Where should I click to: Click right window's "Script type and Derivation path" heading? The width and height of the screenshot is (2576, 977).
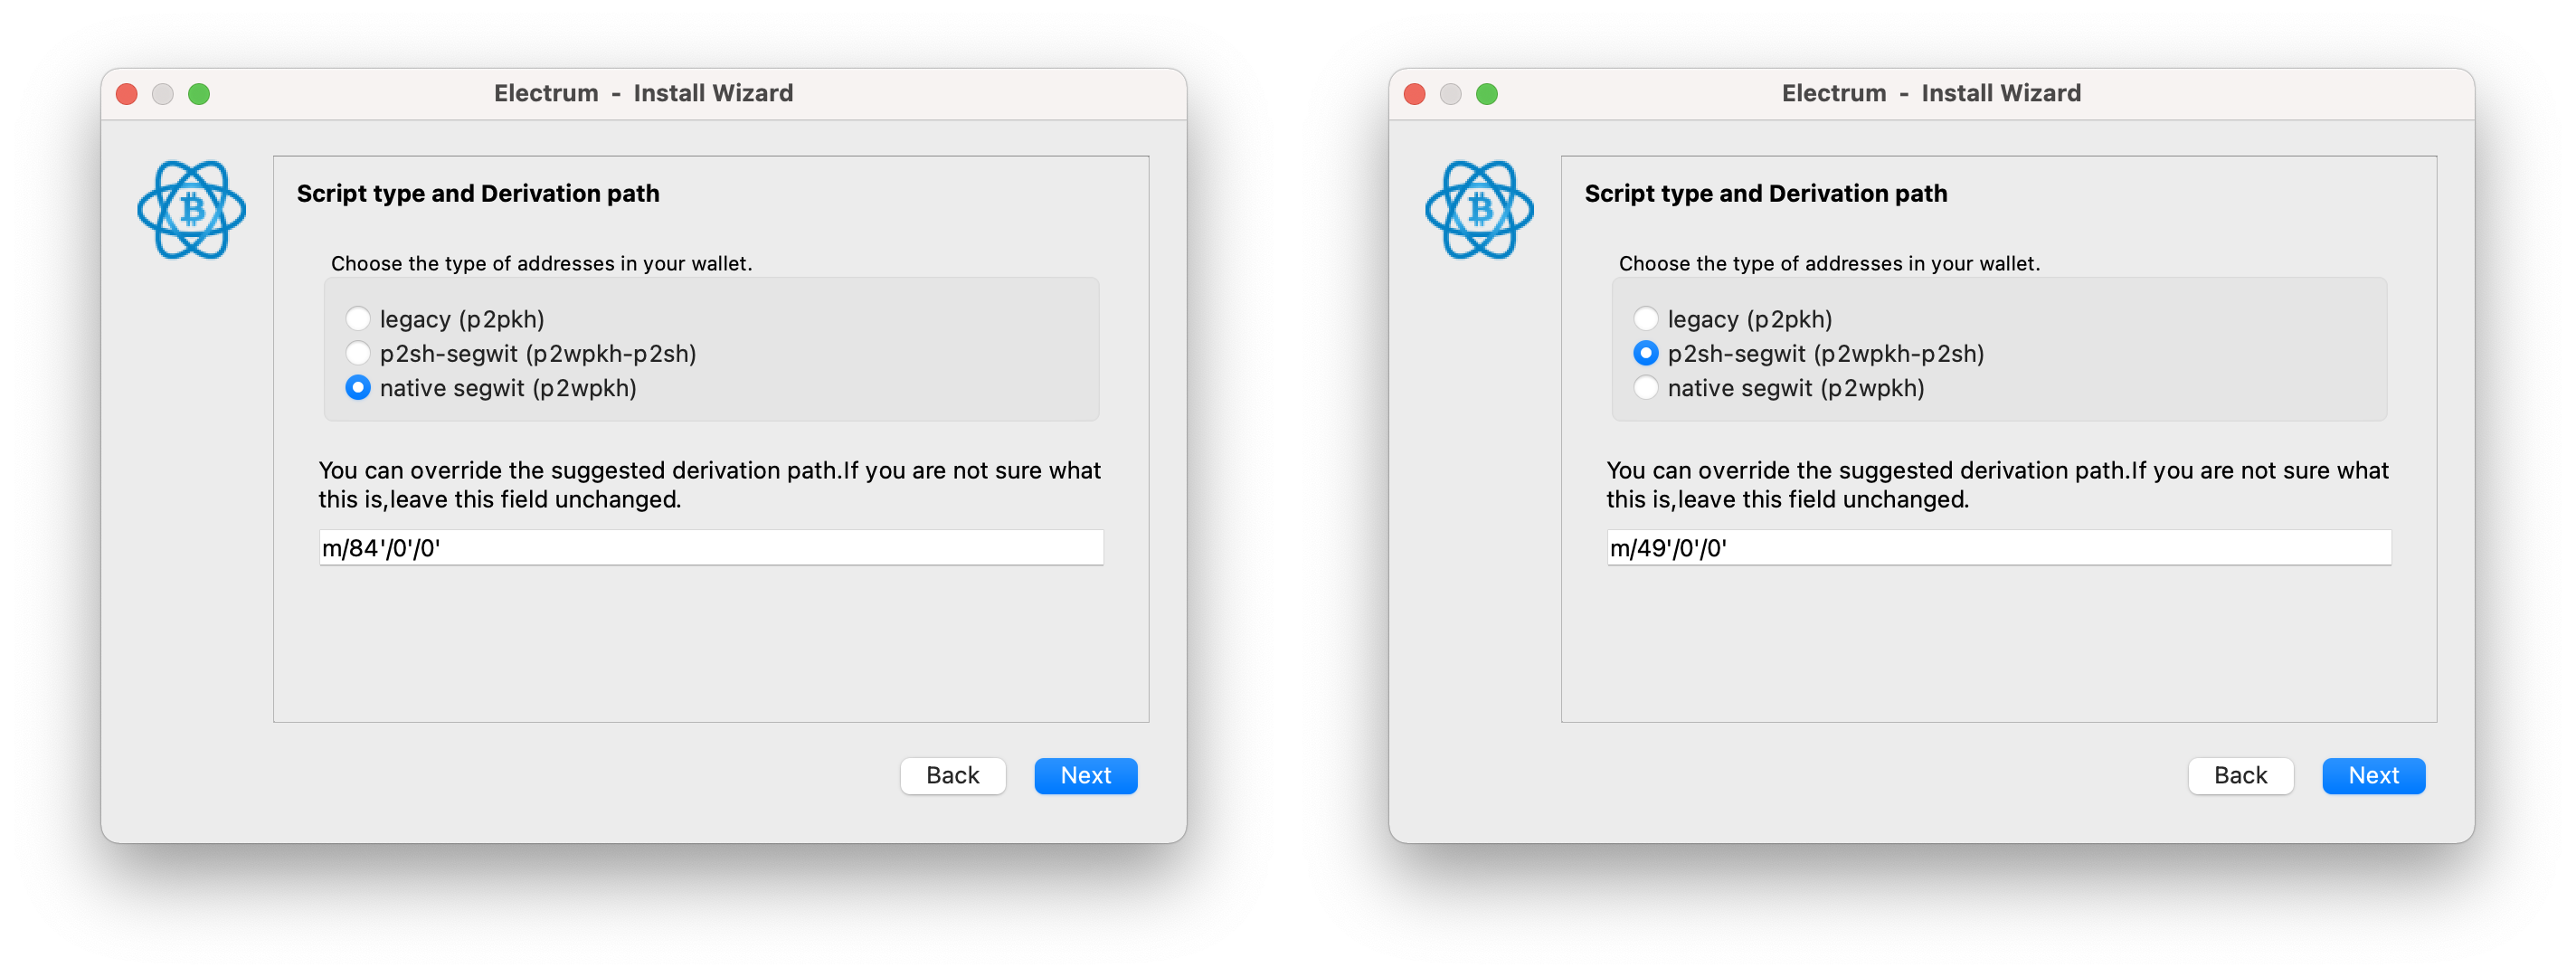[1766, 194]
